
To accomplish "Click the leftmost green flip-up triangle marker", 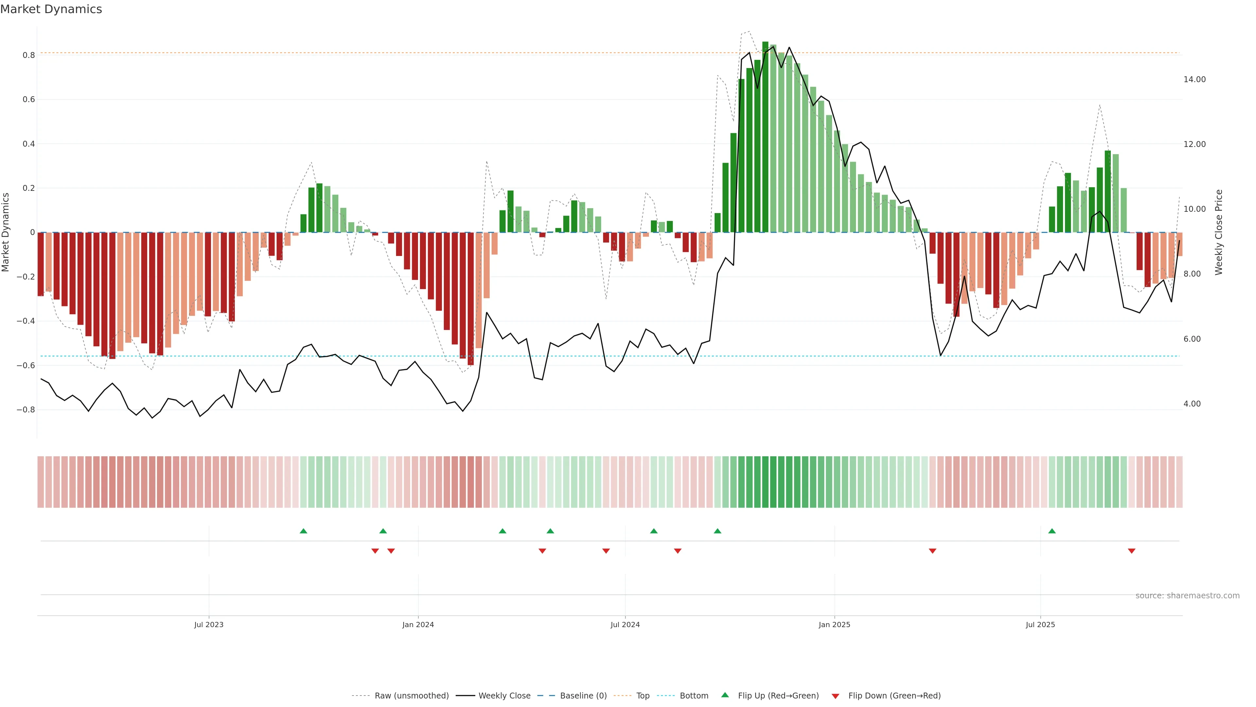I will (303, 531).
